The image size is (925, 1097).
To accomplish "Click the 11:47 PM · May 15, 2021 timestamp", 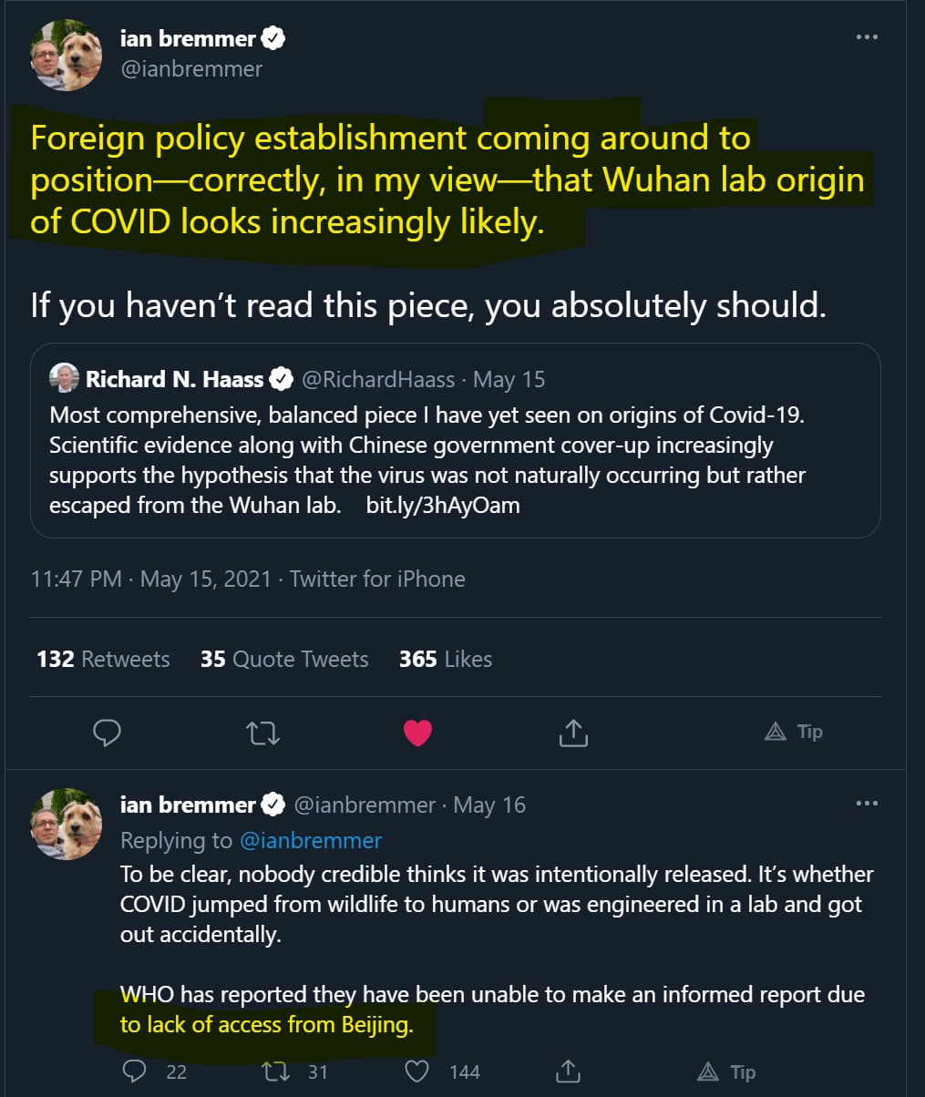I will pyautogui.click(x=150, y=579).
